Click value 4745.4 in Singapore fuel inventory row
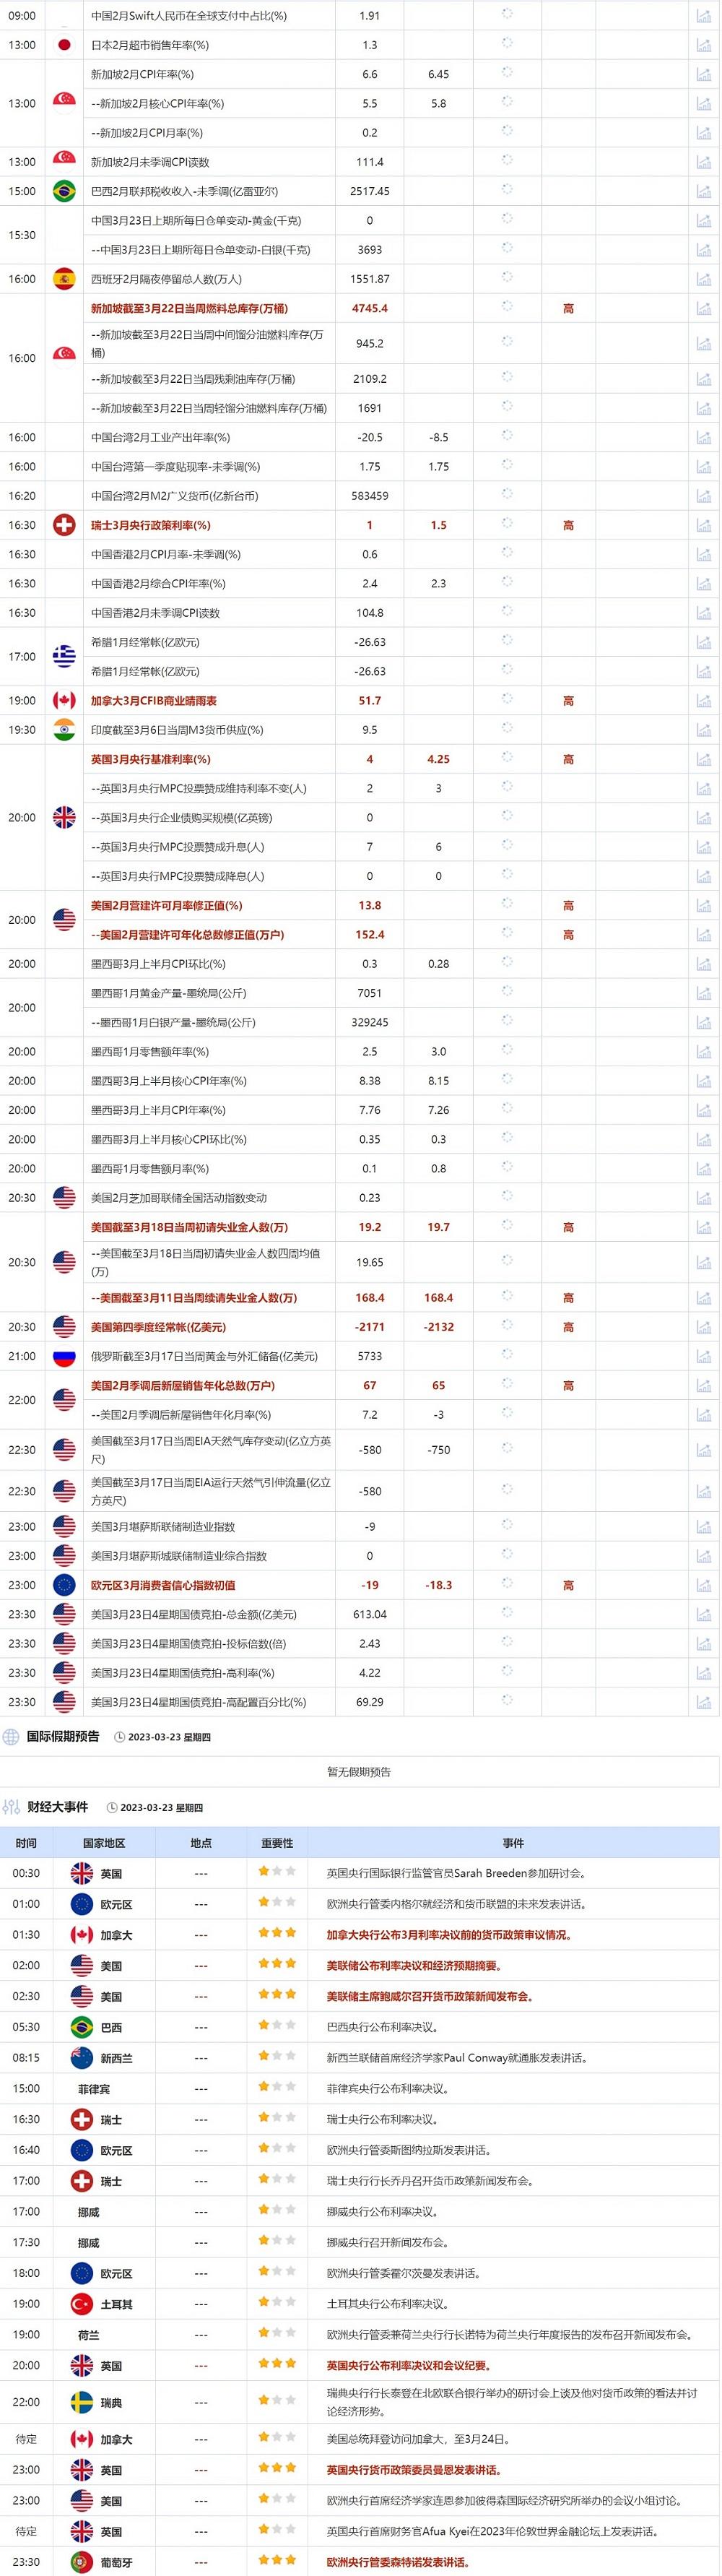This screenshot has width=722, height=2576. pos(370,309)
